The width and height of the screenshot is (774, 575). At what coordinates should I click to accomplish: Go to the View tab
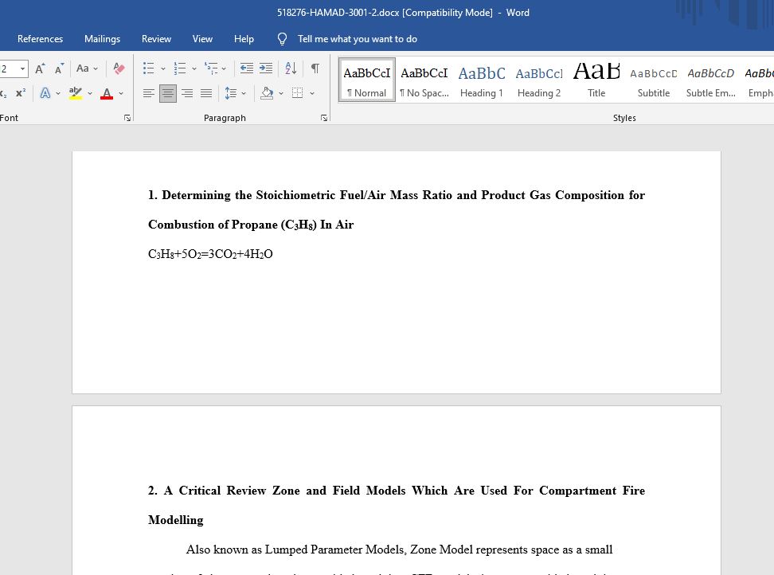pyautogui.click(x=202, y=39)
